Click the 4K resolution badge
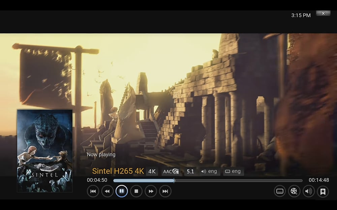Viewport: 337px width, 210px height. pyautogui.click(x=152, y=171)
